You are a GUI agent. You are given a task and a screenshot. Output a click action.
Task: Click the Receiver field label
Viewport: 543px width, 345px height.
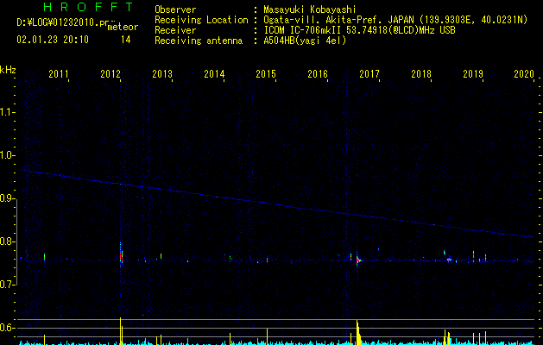point(175,30)
